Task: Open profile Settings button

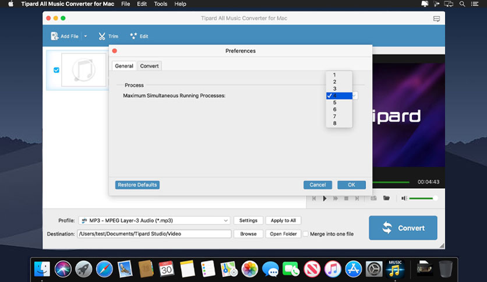Action: pyautogui.click(x=248, y=220)
